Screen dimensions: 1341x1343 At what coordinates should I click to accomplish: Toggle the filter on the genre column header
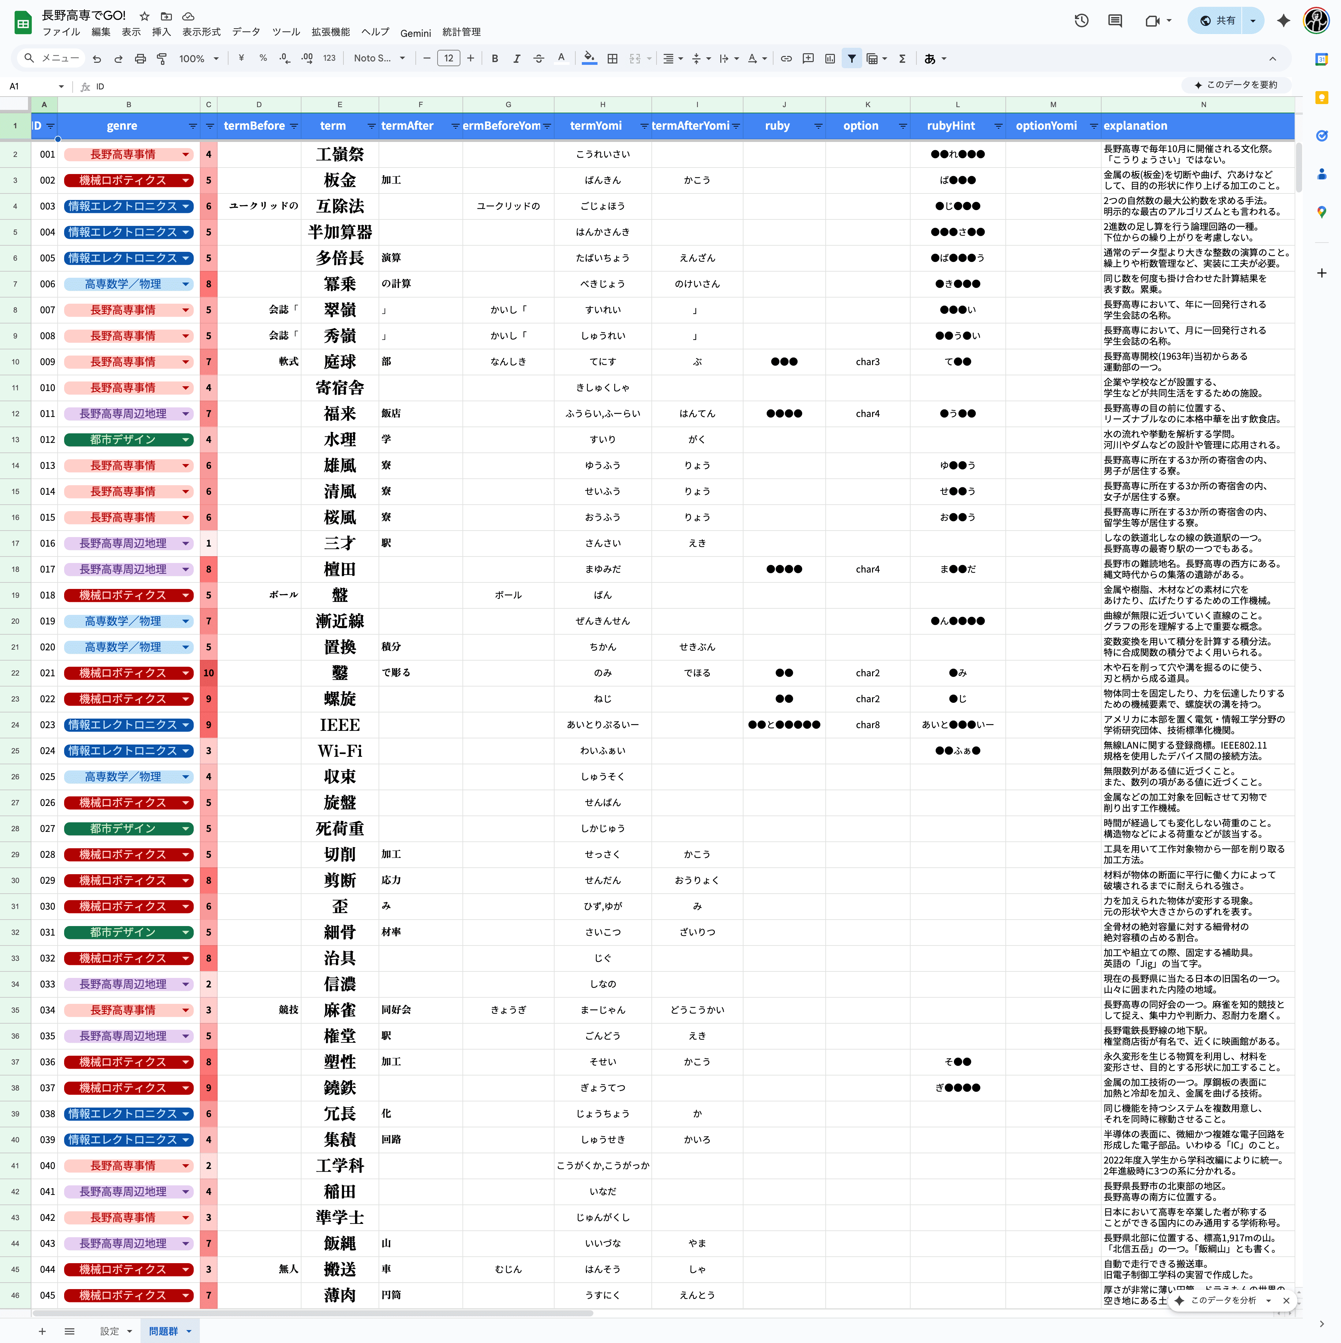tap(193, 127)
